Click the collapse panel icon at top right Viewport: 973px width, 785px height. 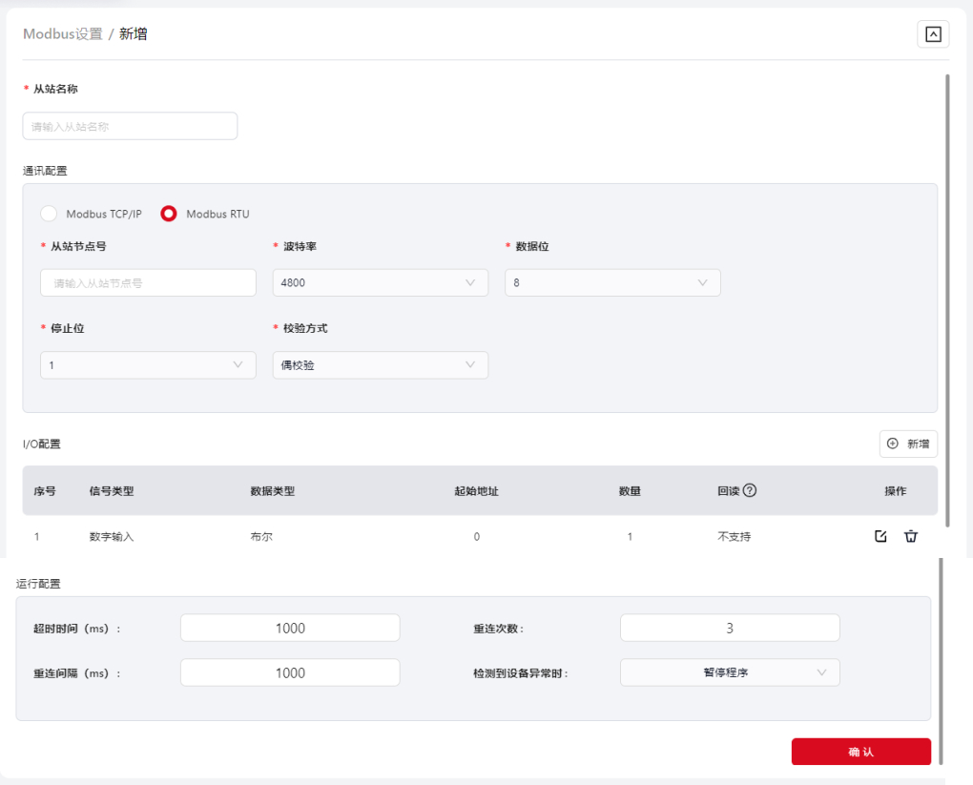pos(932,34)
